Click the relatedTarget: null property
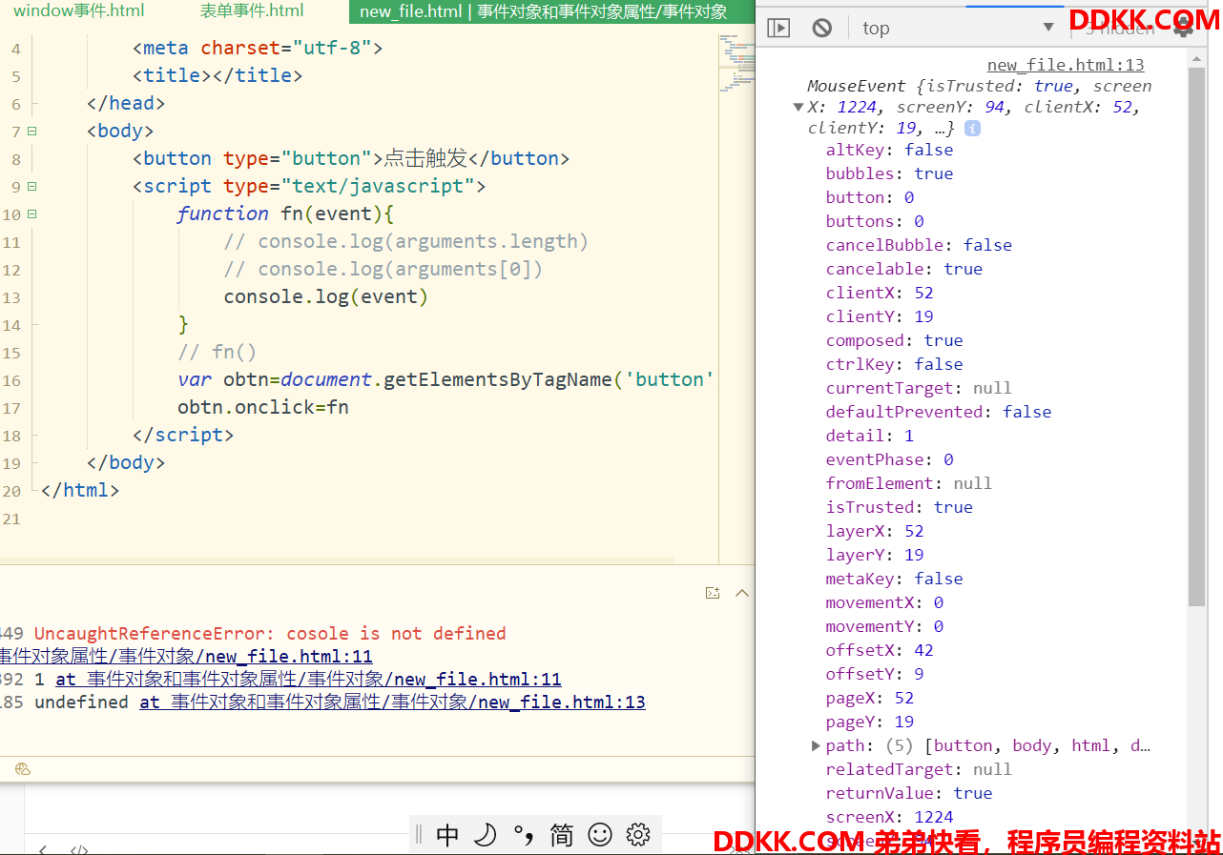Image resolution: width=1223 pixels, height=855 pixels. (919, 769)
